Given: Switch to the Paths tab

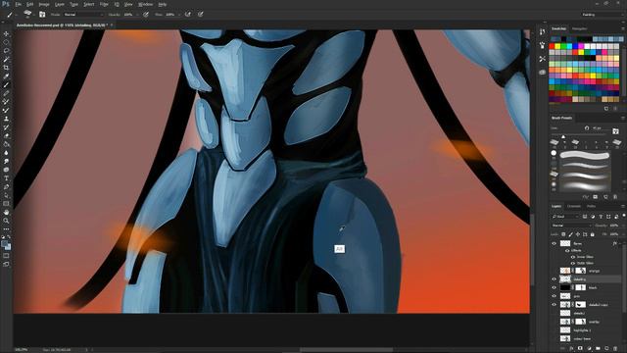Looking at the screenshot, I should [591, 206].
